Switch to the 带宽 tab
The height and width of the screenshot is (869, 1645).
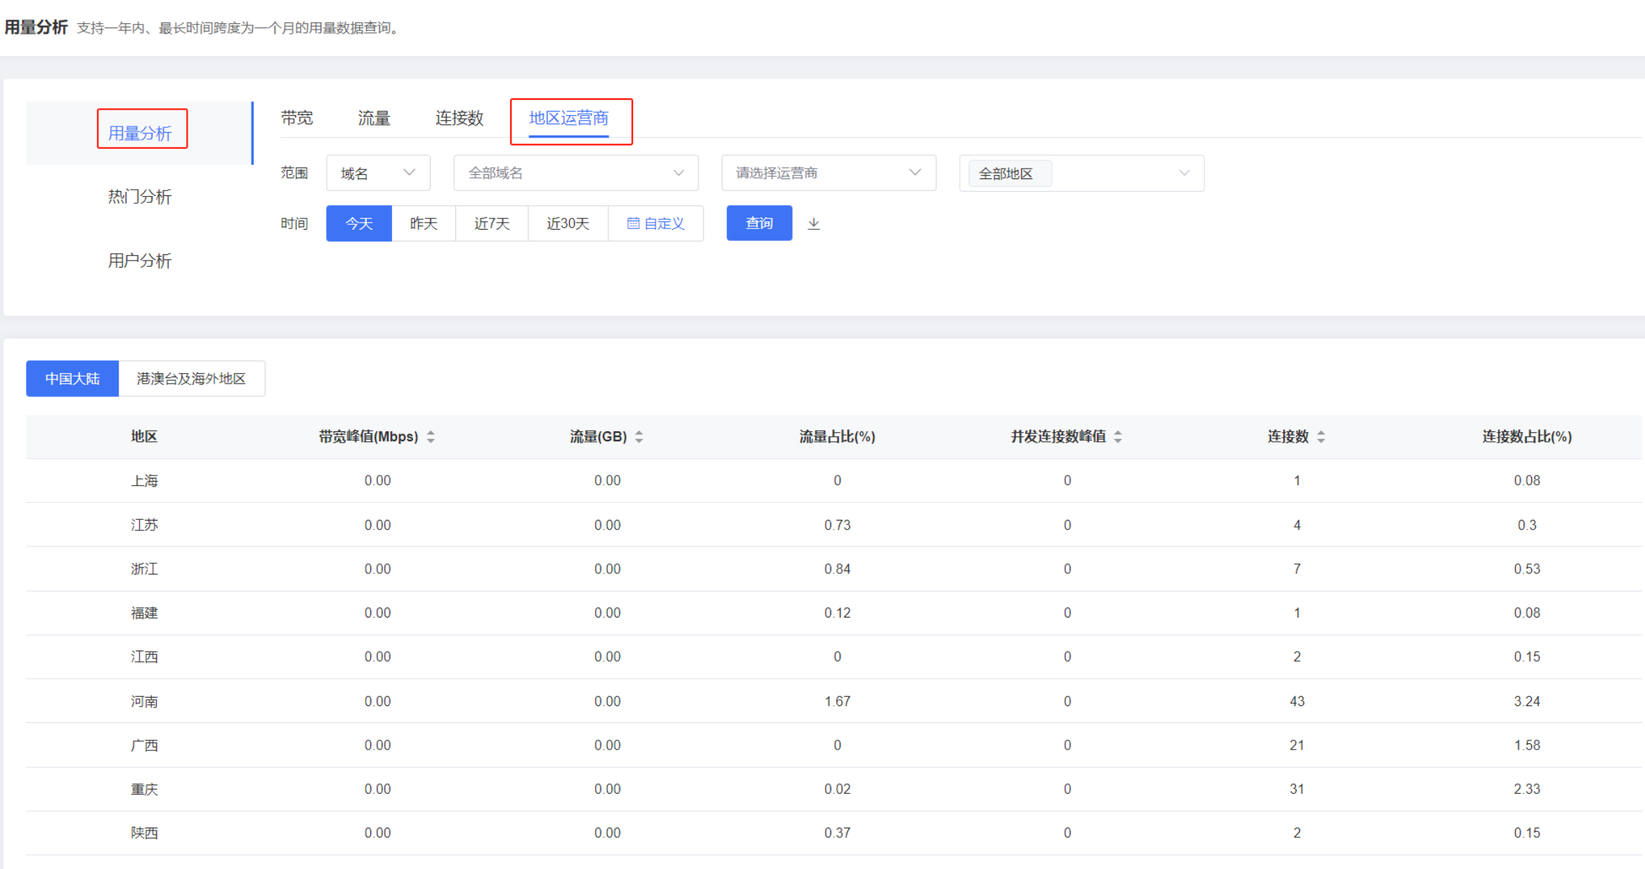pos(297,117)
